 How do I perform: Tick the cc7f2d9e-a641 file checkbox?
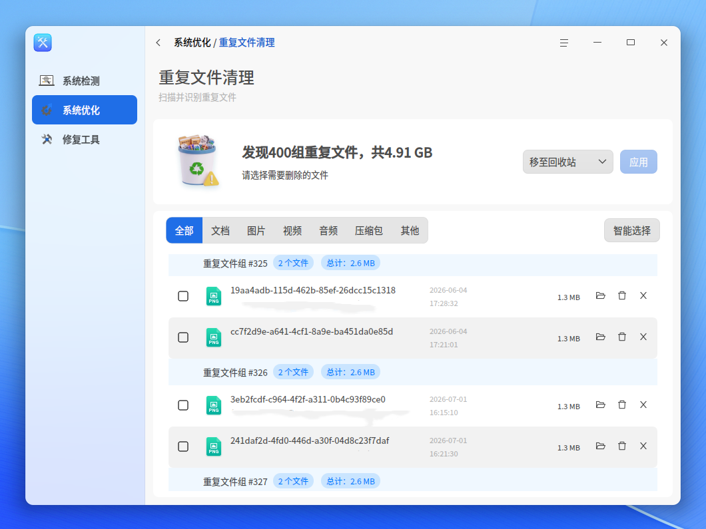click(x=183, y=337)
